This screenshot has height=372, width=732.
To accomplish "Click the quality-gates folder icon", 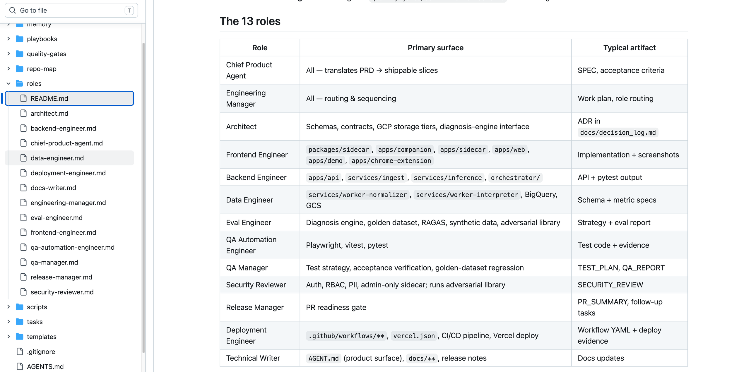I will pyautogui.click(x=20, y=54).
